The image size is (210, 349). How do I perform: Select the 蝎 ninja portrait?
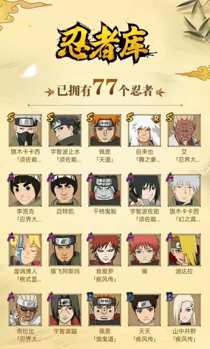point(144,250)
